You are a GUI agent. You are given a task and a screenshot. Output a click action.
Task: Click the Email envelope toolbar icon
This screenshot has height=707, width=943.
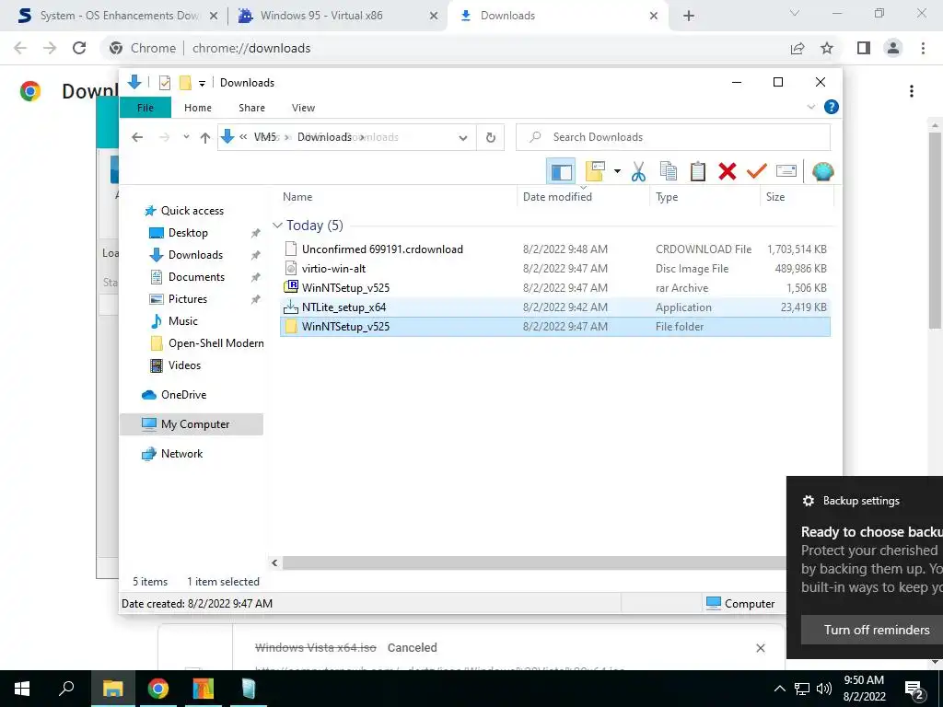tap(786, 172)
